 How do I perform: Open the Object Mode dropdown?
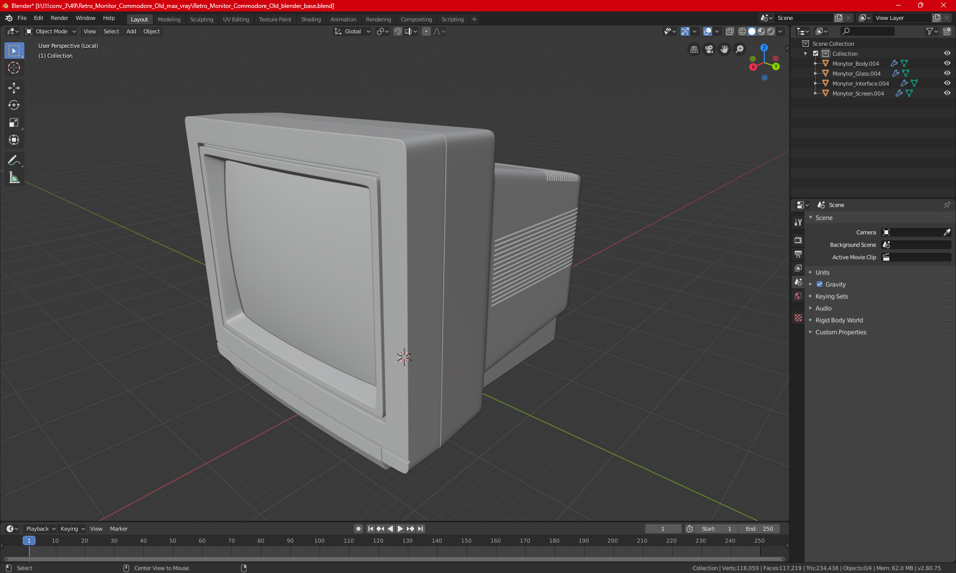click(51, 31)
